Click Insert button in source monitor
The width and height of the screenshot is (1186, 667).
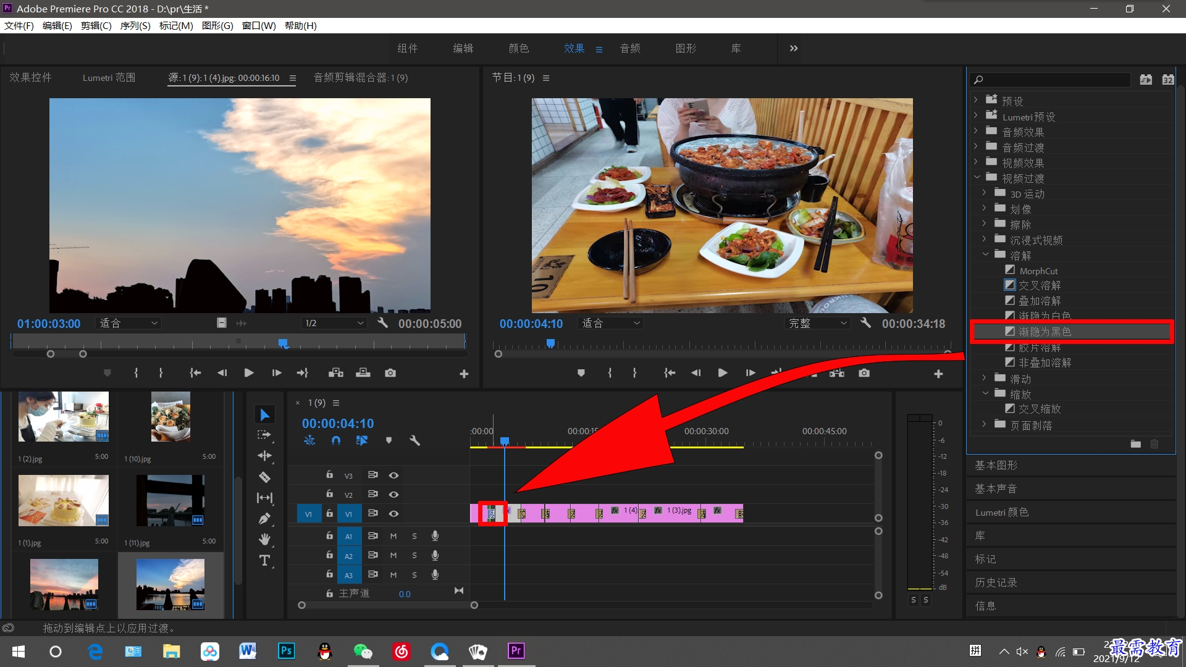coord(335,373)
